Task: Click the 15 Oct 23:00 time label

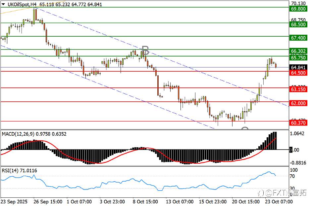Action: 213,202
